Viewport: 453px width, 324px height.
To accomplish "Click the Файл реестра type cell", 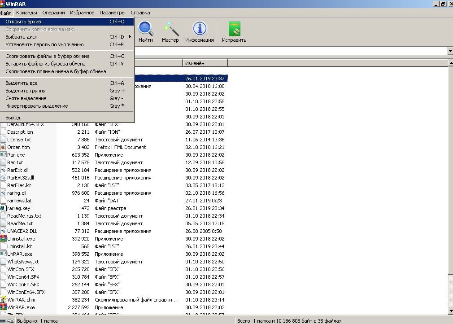I will click(x=110, y=208).
